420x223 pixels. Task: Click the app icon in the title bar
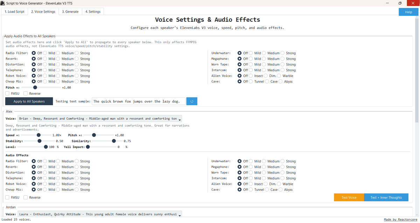coord(3,3)
